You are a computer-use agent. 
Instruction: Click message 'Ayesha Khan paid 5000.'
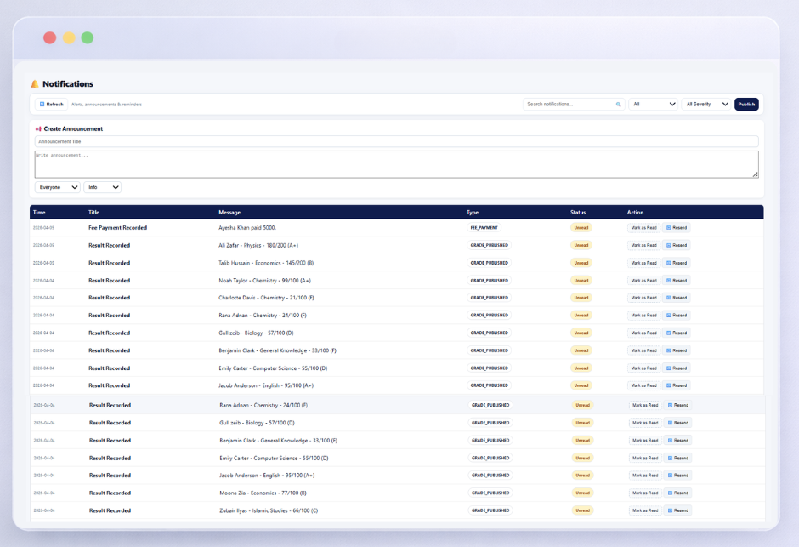click(x=247, y=228)
